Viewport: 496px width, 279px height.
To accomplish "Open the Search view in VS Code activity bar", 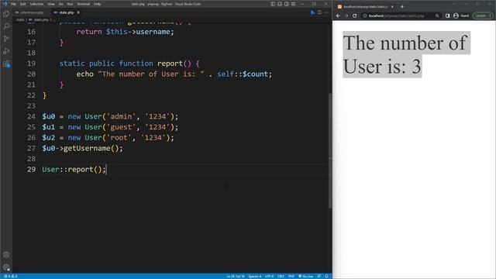I will point(6,26).
